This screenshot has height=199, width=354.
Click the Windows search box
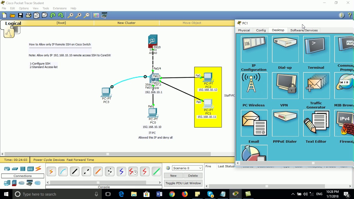pyautogui.click(x=57, y=194)
